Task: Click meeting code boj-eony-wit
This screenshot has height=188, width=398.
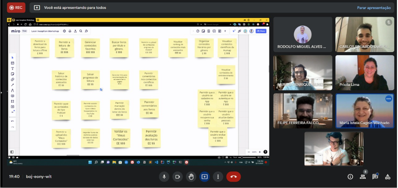Action: [x=39, y=177]
